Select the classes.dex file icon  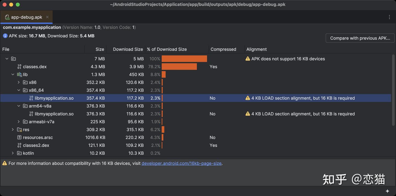coord(19,66)
